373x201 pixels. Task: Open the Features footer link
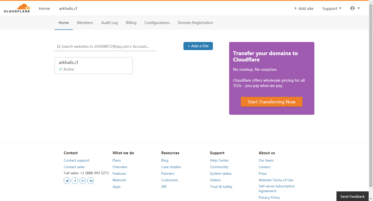pos(119,173)
